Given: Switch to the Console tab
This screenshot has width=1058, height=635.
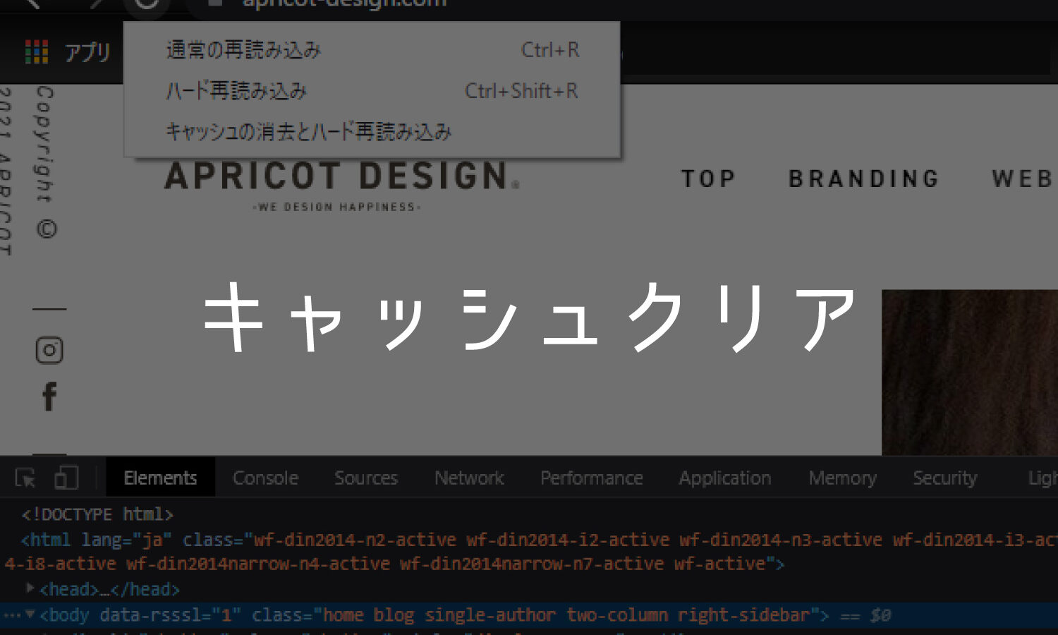Looking at the screenshot, I should coord(265,478).
